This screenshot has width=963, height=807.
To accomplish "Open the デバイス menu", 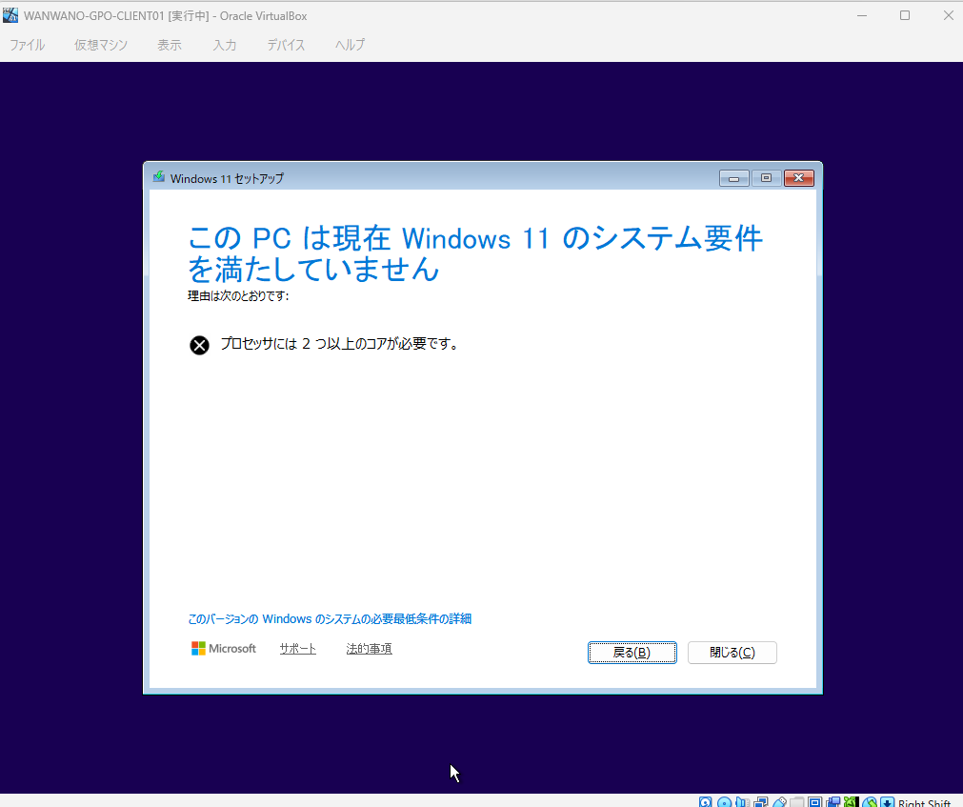I will pyautogui.click(x=286, y=45).
